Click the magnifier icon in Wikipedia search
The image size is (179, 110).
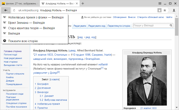(171, 25)
